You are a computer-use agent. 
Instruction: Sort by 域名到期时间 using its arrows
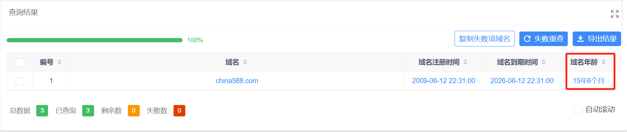(x=544, y=62)
